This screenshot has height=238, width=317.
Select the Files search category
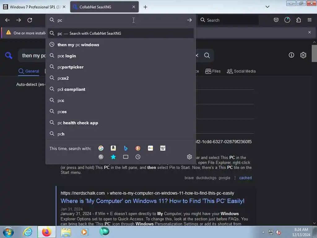tap(213, 71)
